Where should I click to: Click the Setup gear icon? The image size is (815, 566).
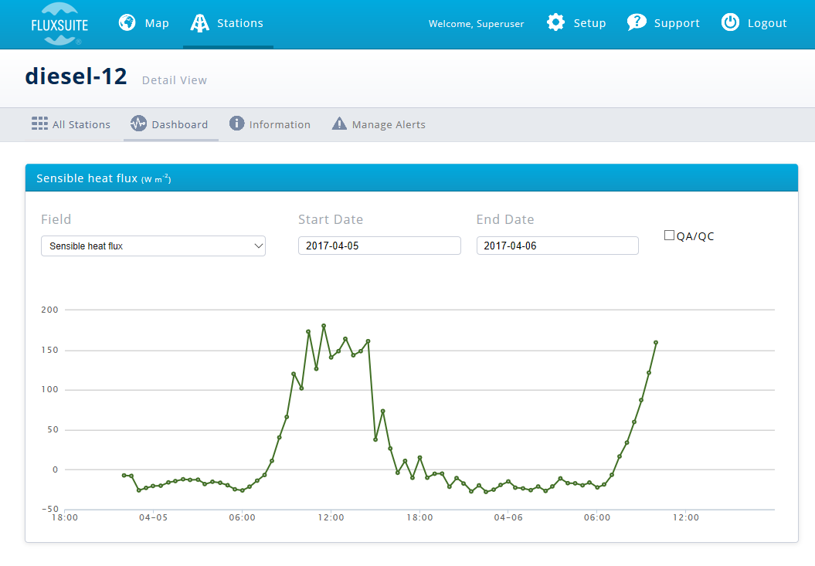[555, 23]
